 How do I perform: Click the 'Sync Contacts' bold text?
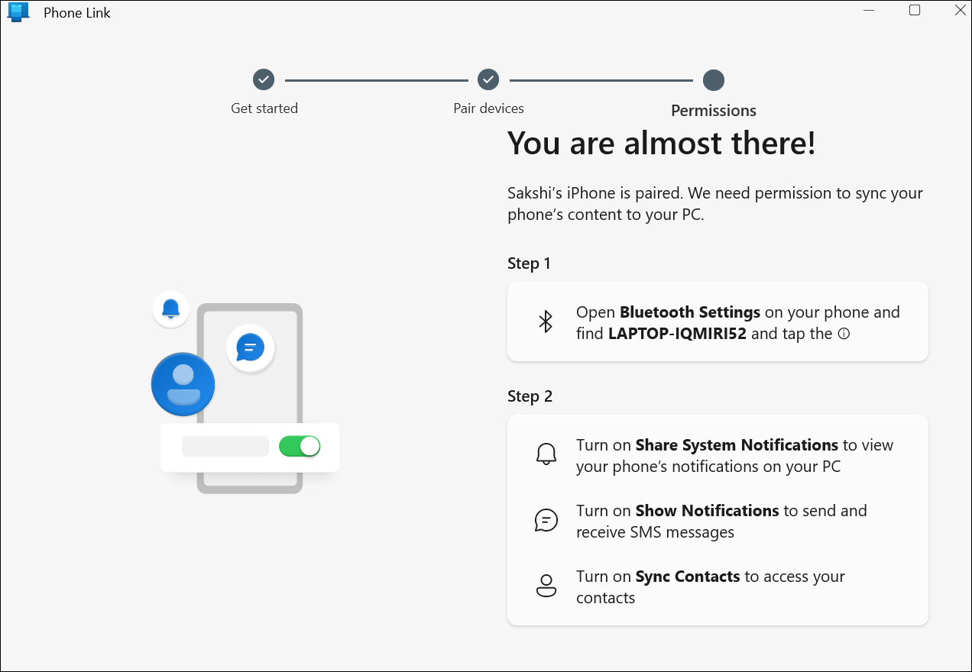(x=688, y=577)
